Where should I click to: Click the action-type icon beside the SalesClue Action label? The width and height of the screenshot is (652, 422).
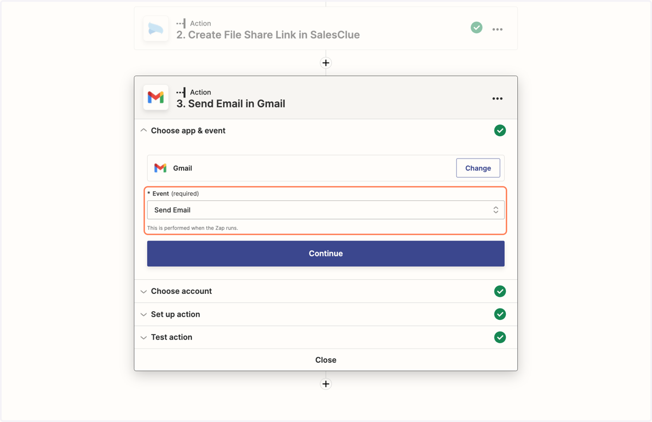(x=181, y=23)
